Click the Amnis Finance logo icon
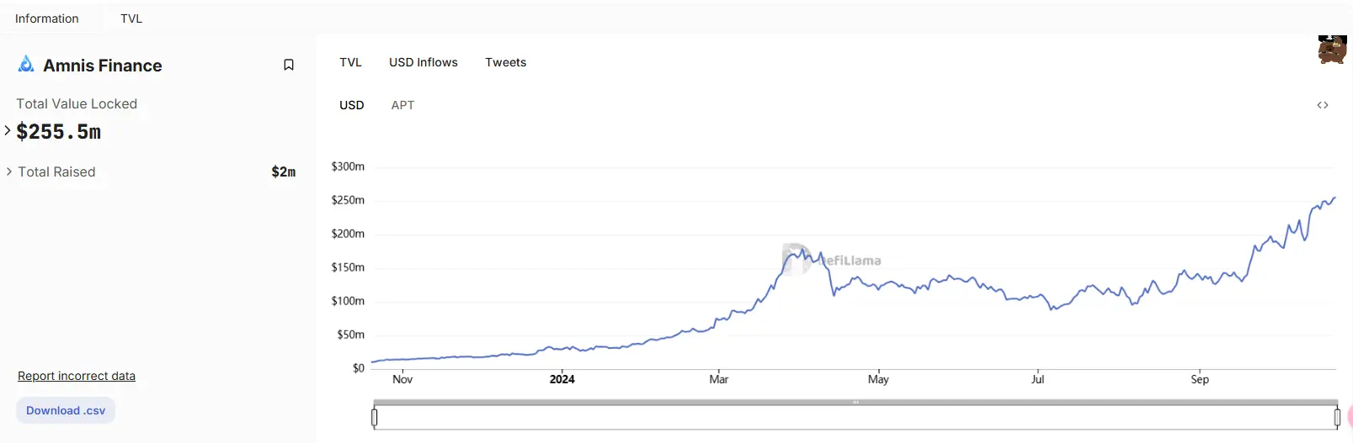 (26, 65)
